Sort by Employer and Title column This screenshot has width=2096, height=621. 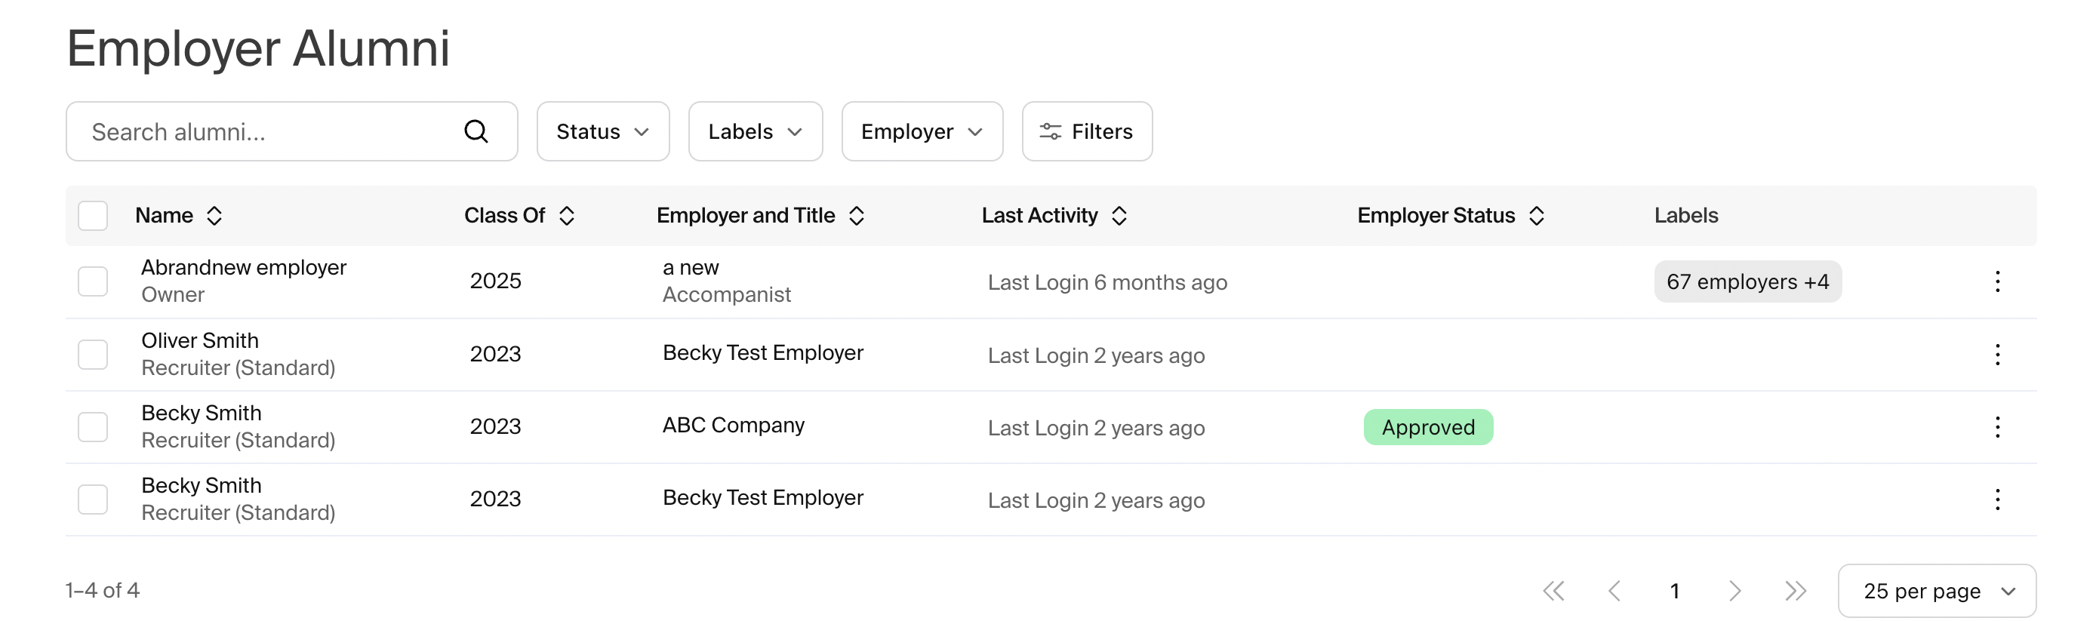[856, 216]
